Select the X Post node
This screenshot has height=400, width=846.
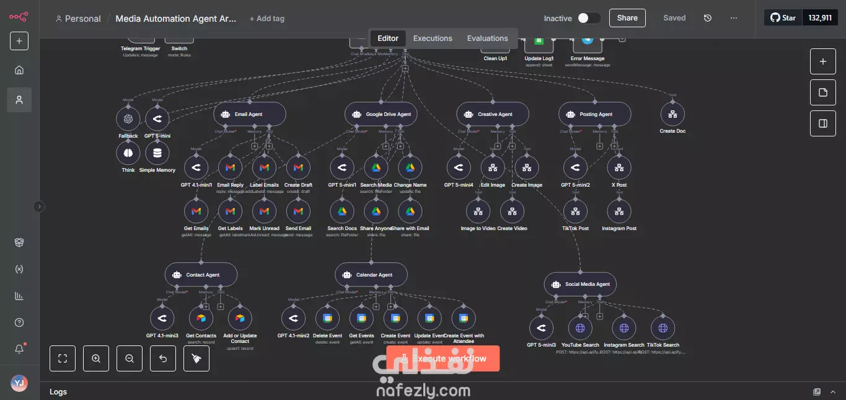tap(619, 167)
